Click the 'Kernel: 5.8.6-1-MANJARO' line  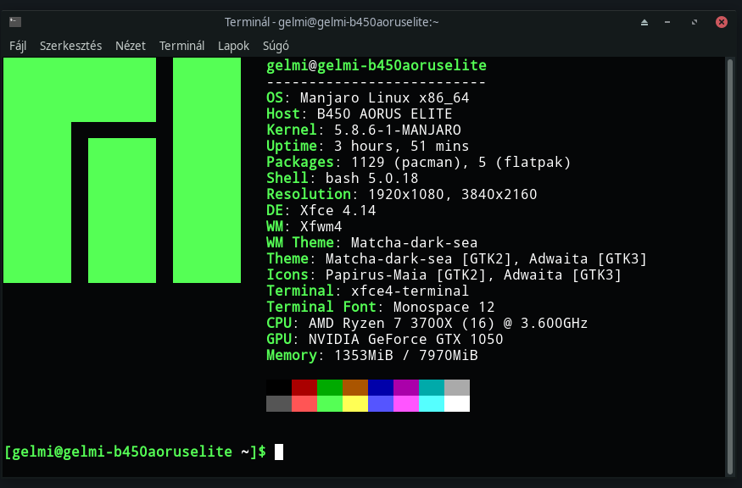click(364, 130)
